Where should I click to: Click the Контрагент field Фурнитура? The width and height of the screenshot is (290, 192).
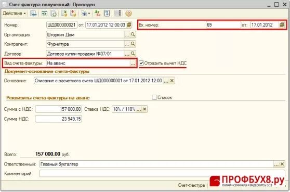85,44
